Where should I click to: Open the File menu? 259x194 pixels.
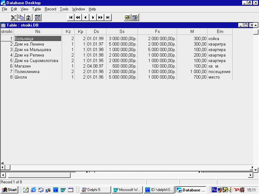[5, 9]
